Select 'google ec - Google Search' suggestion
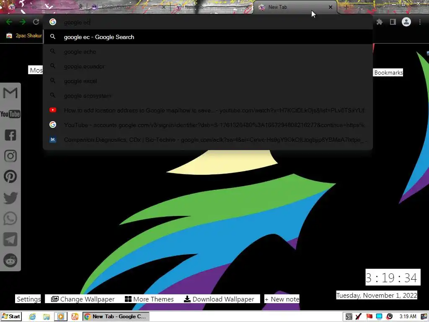The height and width of the screenshot is (322, 429). (208, 37)
